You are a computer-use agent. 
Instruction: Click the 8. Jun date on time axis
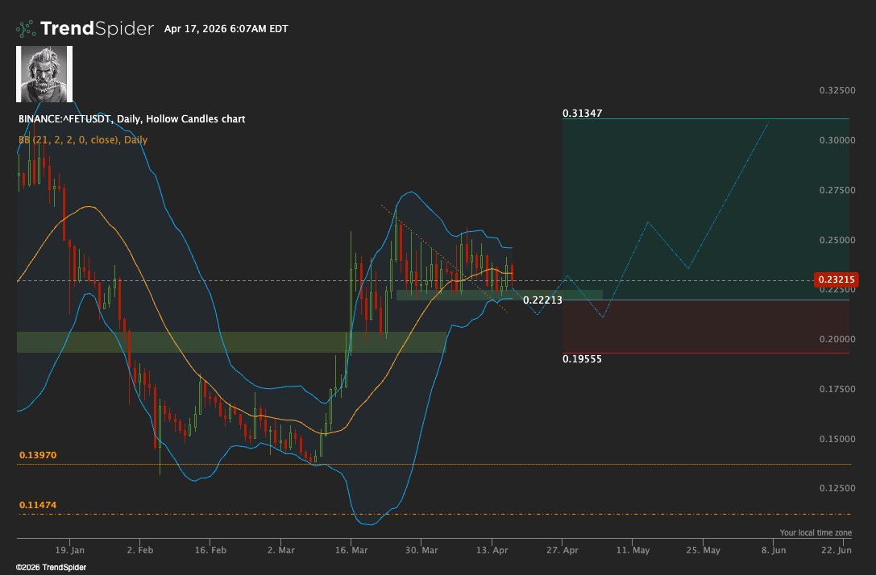(x=774, y=551)
